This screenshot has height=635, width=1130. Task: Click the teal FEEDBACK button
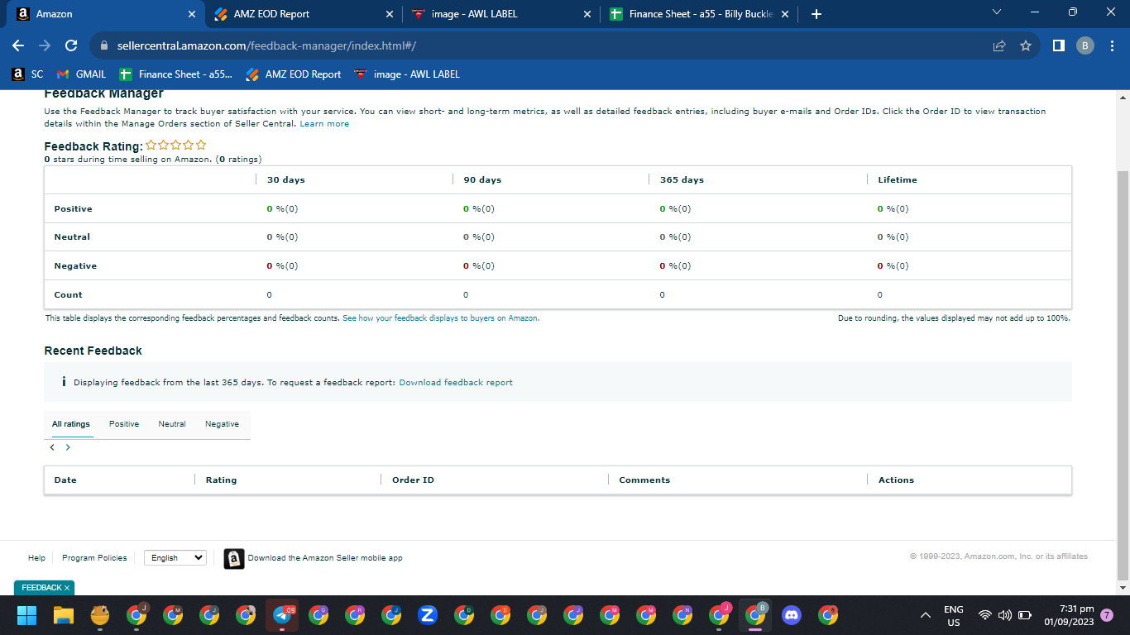tap(44, 588)
